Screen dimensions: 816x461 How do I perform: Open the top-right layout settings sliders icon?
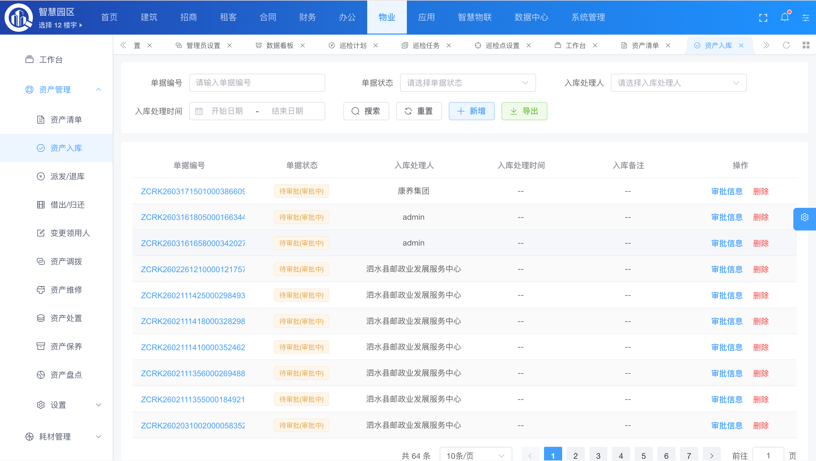tap(806, 18)
